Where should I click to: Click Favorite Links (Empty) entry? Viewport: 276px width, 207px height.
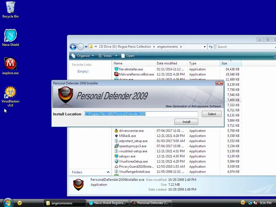[x=82, y=71]
